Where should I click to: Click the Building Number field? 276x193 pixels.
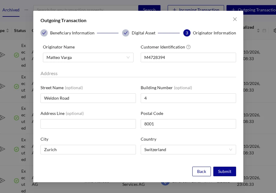click(x=188, y=98)
